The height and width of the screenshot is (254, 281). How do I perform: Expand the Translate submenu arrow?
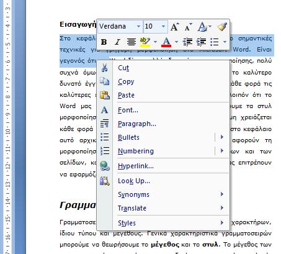tap(222, 208)
